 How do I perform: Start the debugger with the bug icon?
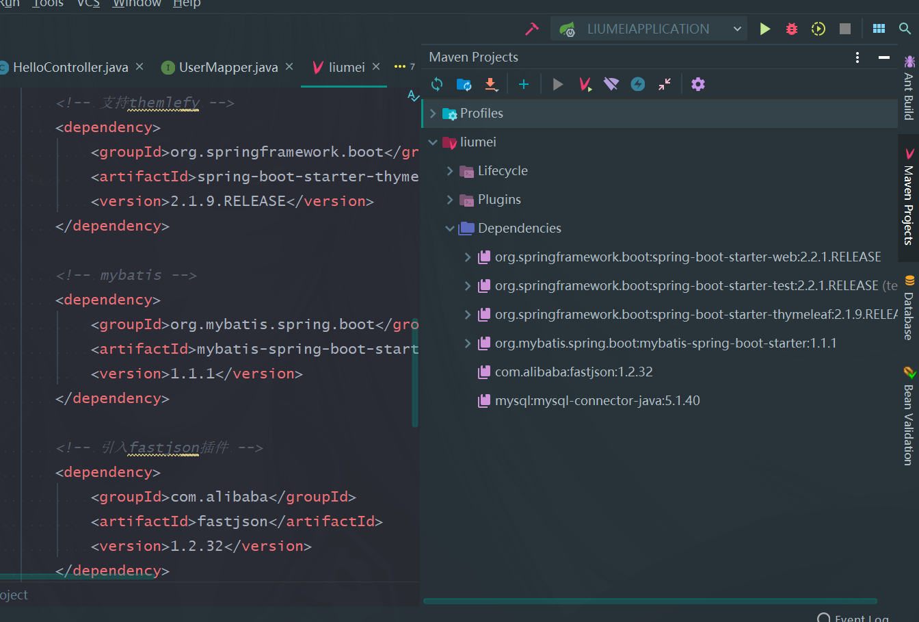(x=791, y=28)
